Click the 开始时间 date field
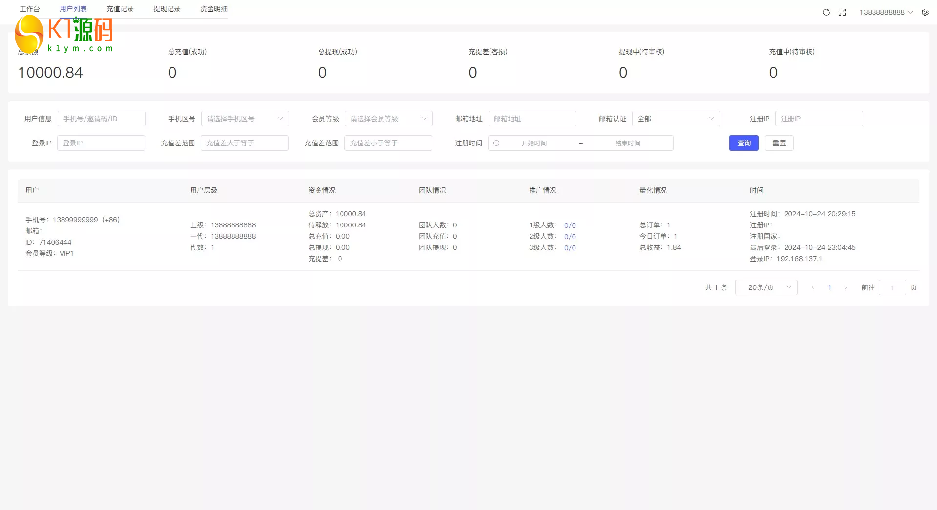Screen dimensions: 937x510 click(534, 143)
